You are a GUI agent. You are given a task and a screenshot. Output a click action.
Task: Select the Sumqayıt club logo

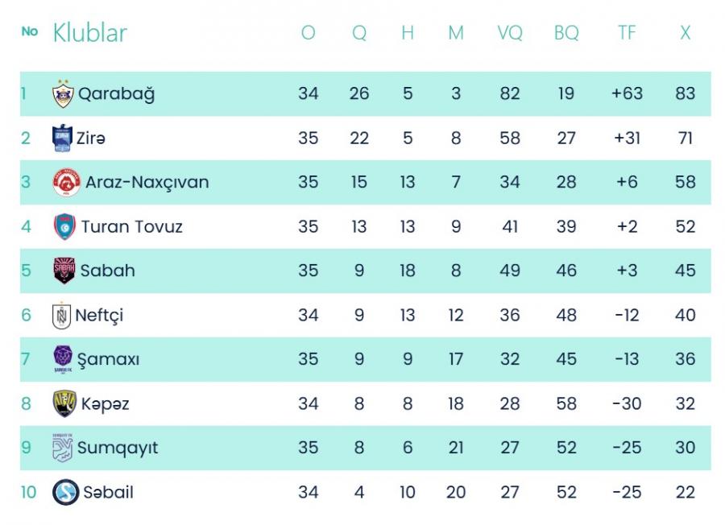click(x=62, y=448)
